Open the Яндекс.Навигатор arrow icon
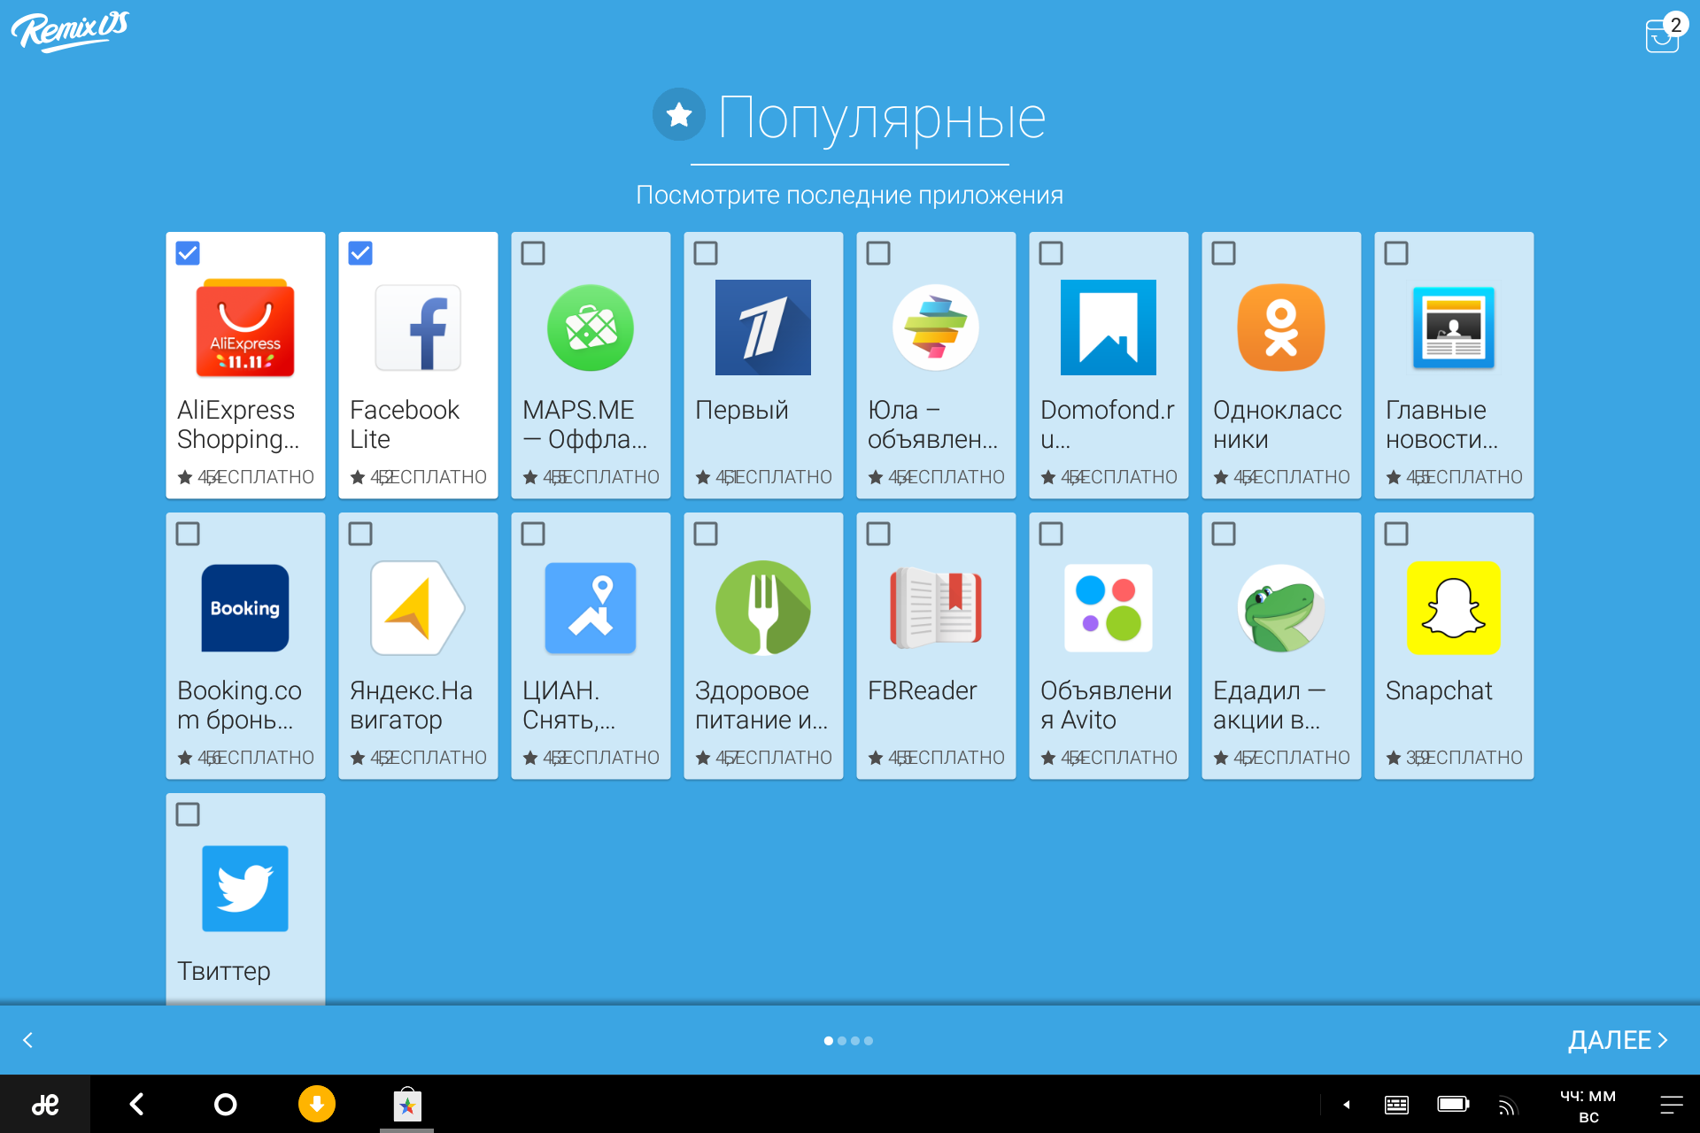This screenshot has height=1133, width=1700. [418, 608]
